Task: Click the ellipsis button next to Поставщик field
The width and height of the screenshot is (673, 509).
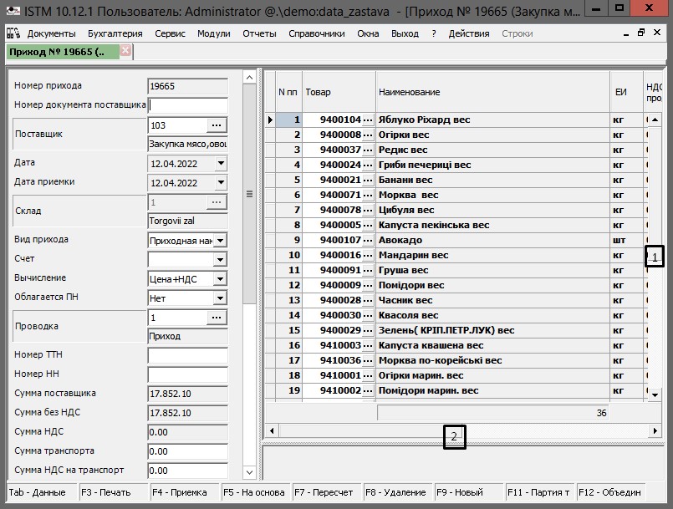Action: coord(217,125)
